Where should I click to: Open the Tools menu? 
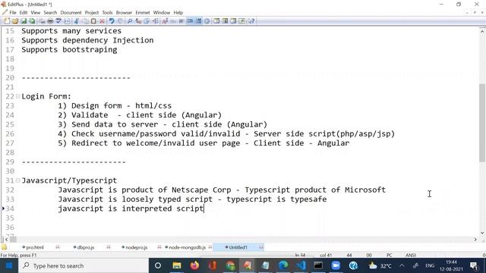tap(107, 13)
